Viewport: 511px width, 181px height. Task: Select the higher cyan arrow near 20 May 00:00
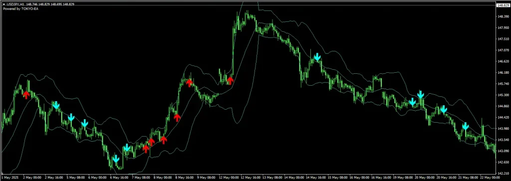coord(420,94)
